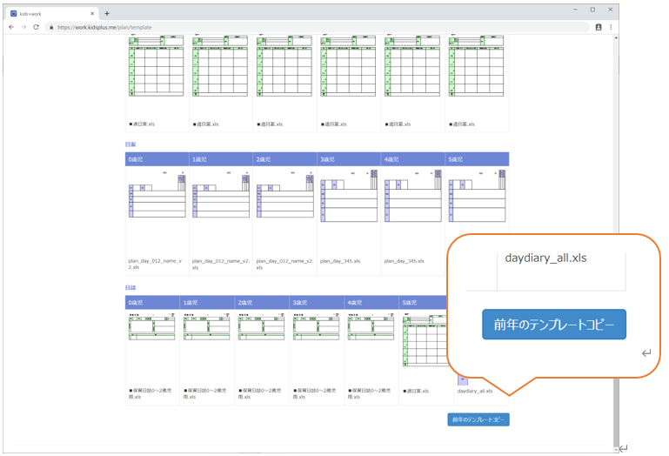Select the 4歳児 header in the 日誌 table
Viewport: 669px width, 456px height.
coord(371,302)
